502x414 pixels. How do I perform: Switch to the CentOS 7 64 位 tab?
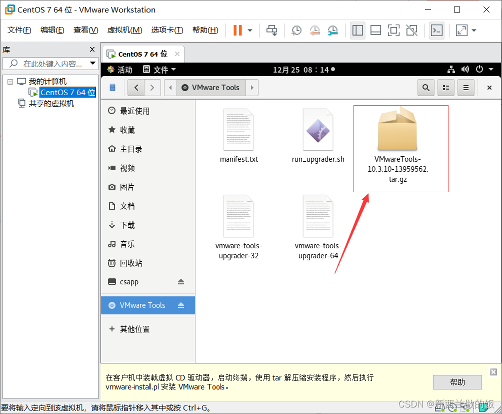pyautogui.click(x=143, y=54)
